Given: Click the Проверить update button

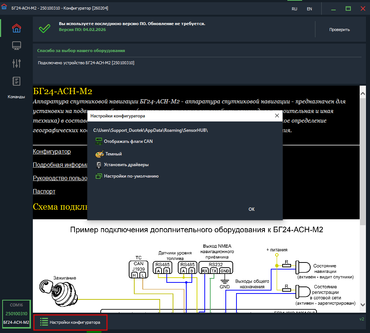Looking at the screenshot, I should pos(339,30).
